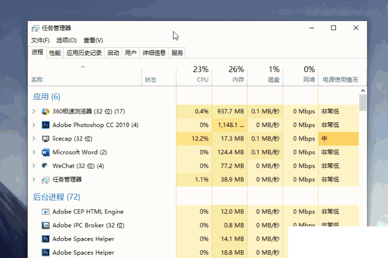The image size is (388, 258).
Task: Click the Adobe CEP HTML Engine icon
Action: [x=45, y=212]
